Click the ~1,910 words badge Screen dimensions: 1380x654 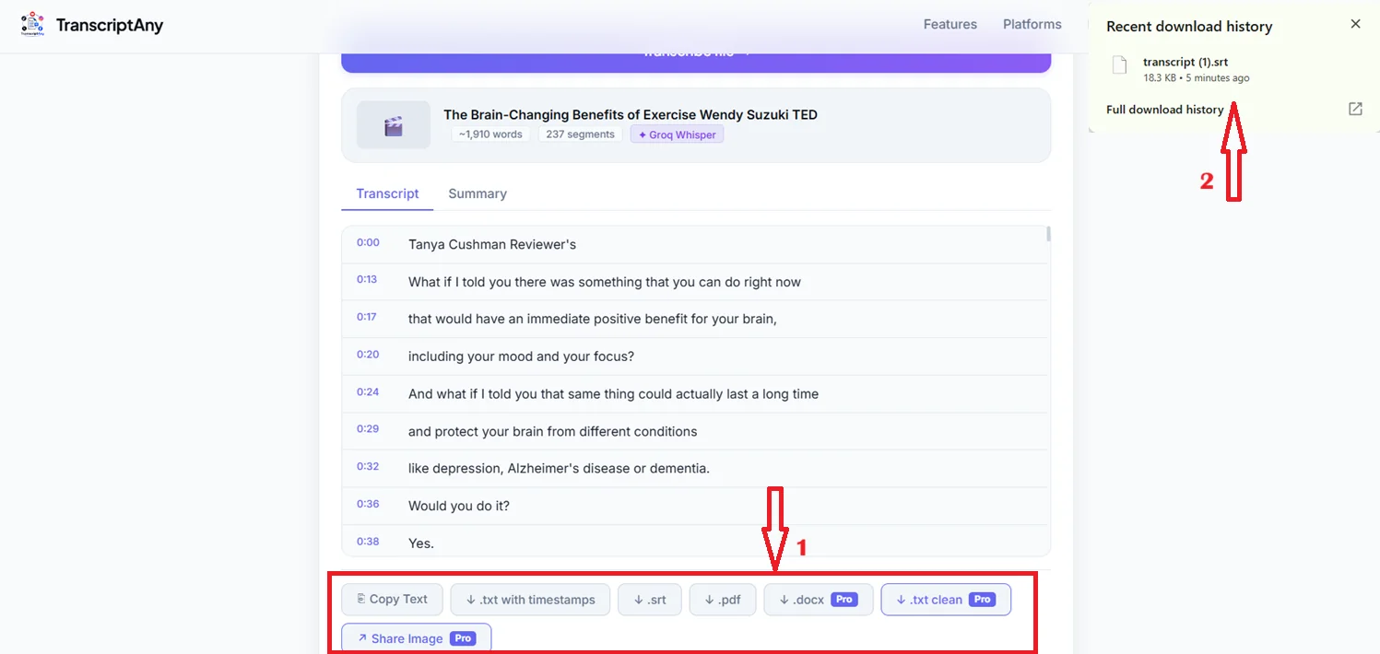click(490, 134)
